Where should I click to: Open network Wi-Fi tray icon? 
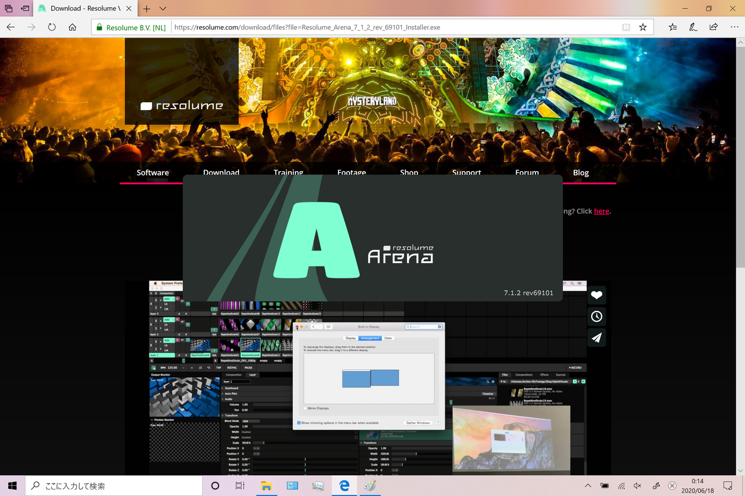621,486
